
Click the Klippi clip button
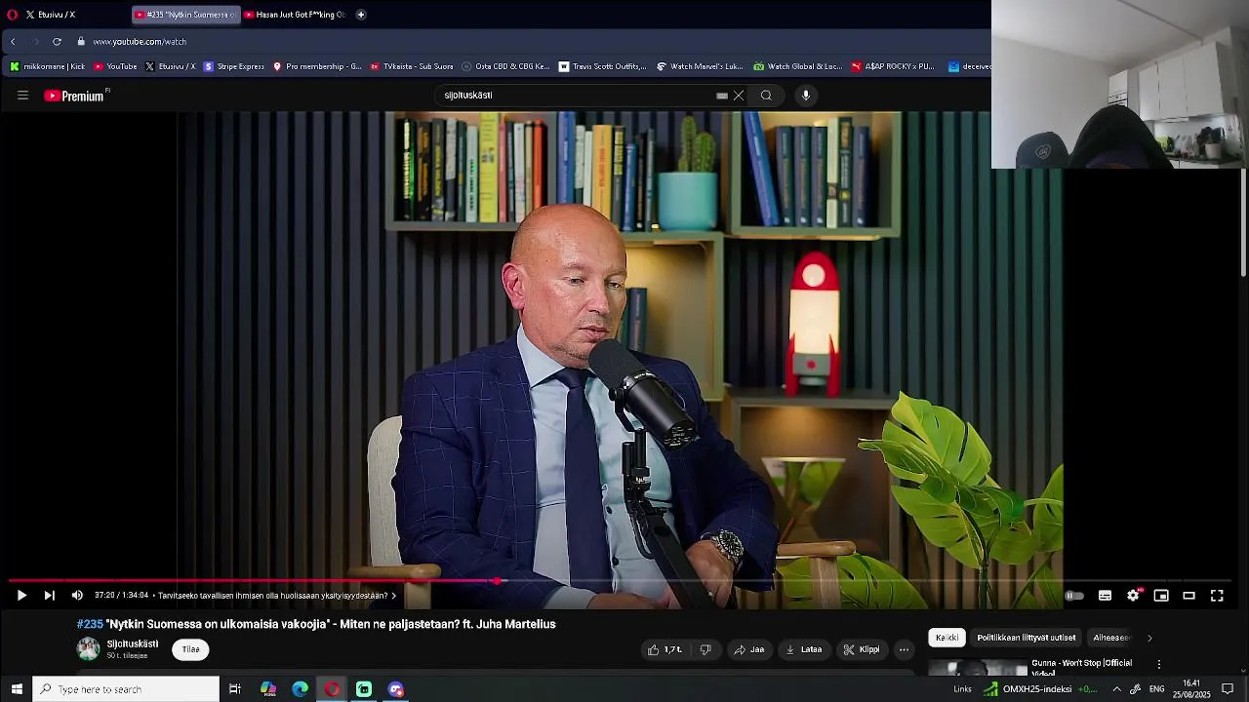tap(862, 649)
